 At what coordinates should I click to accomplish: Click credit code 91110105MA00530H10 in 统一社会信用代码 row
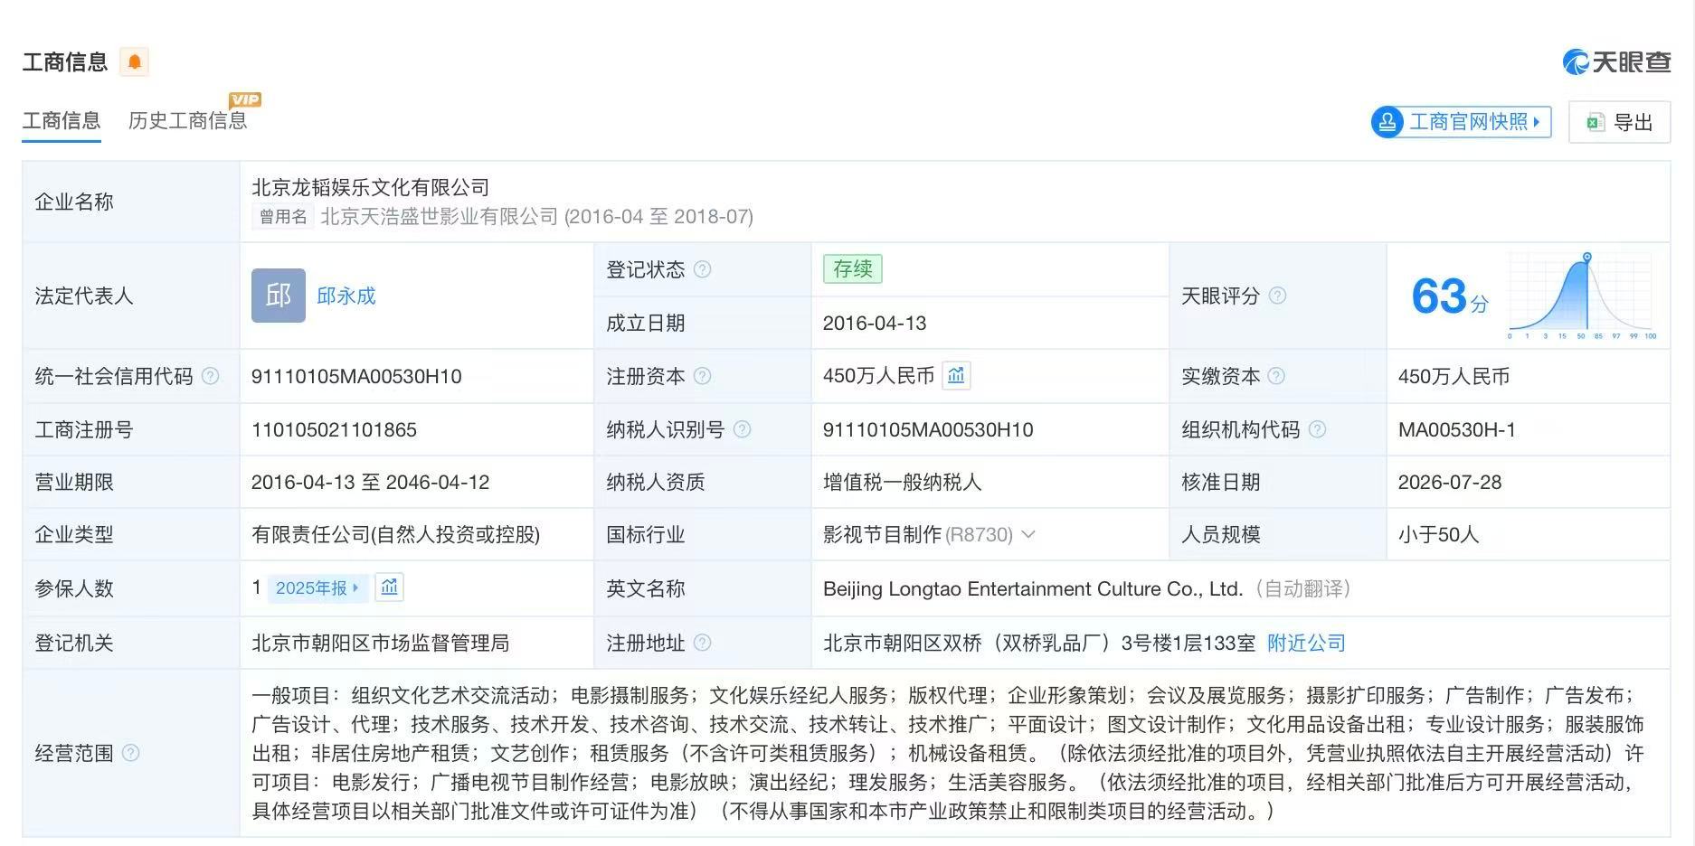coord(356,376)
